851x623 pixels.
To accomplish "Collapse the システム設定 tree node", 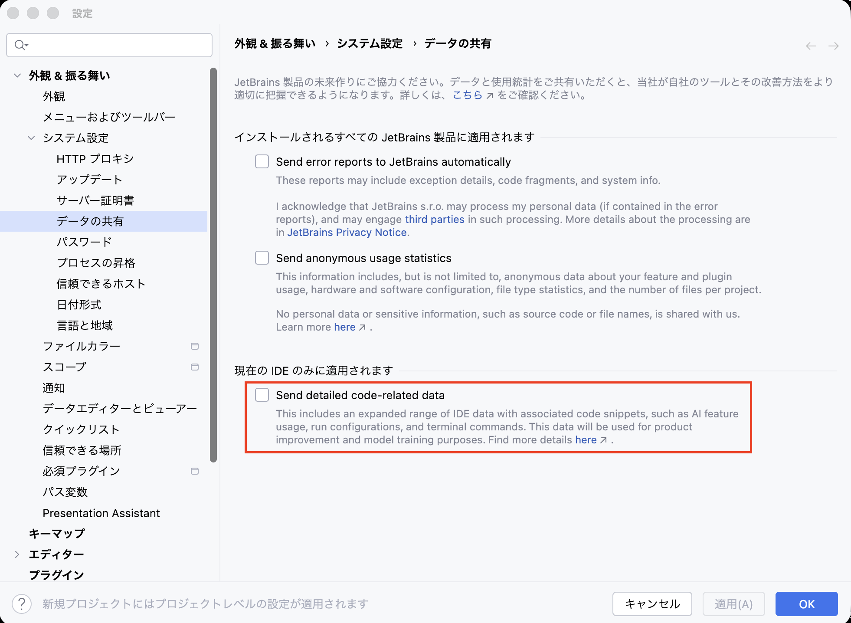I will [31, 138].
